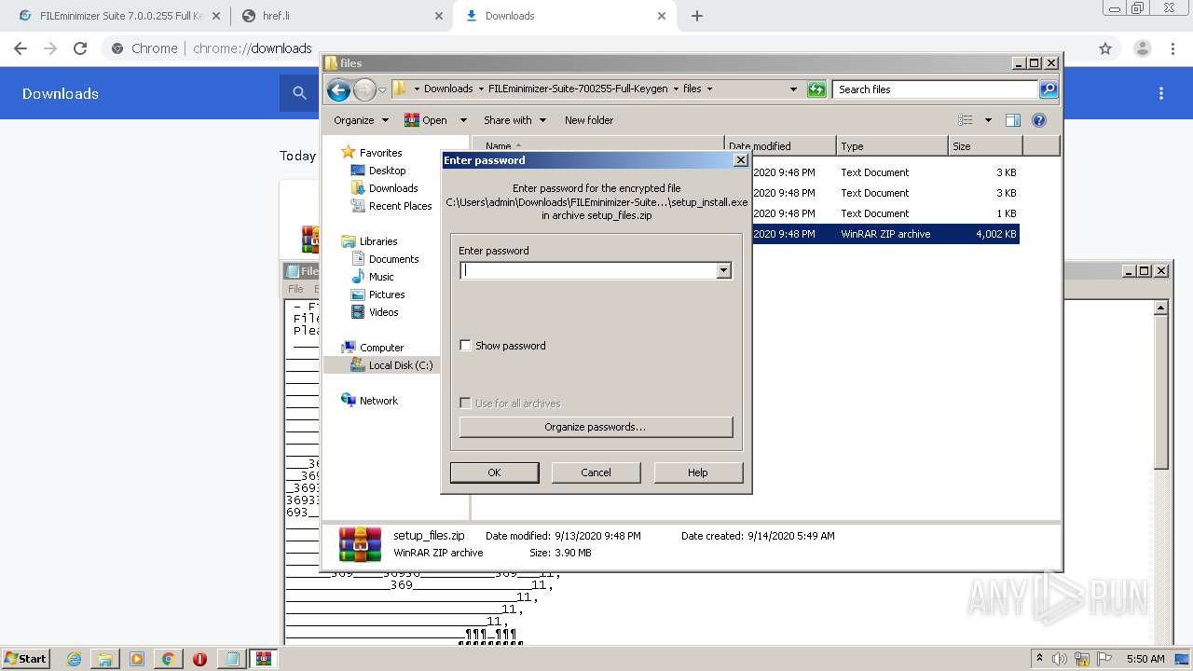Viewport: 1193px width, 671px height.
Task: Tick Show password checkbox
Action: point(466,346)
